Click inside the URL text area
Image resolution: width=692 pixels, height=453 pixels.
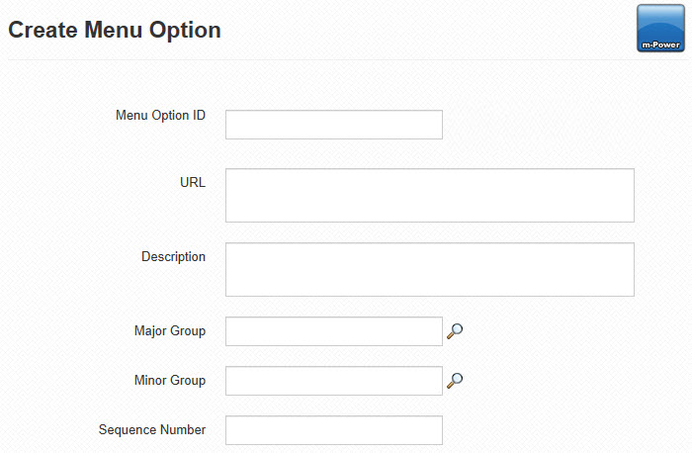click(x=430, y=195)
